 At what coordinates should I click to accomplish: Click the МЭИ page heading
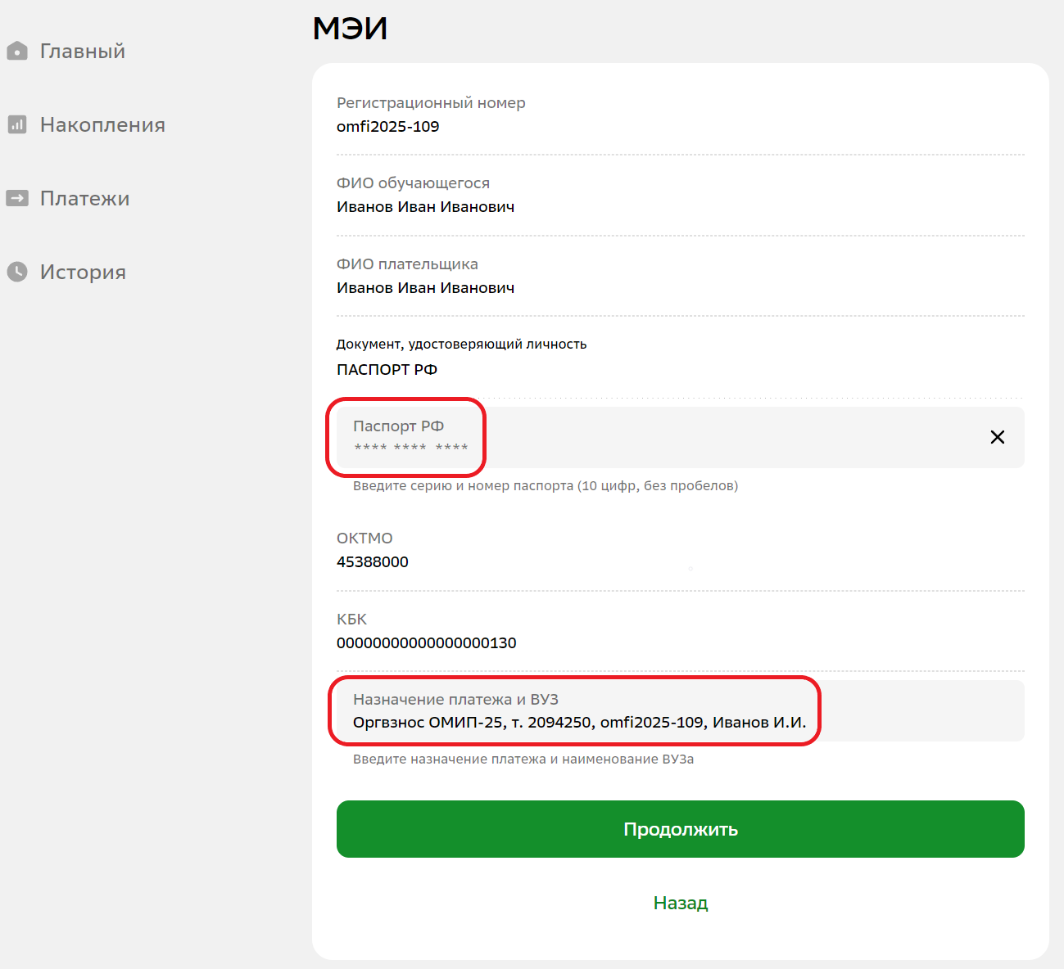350,29
